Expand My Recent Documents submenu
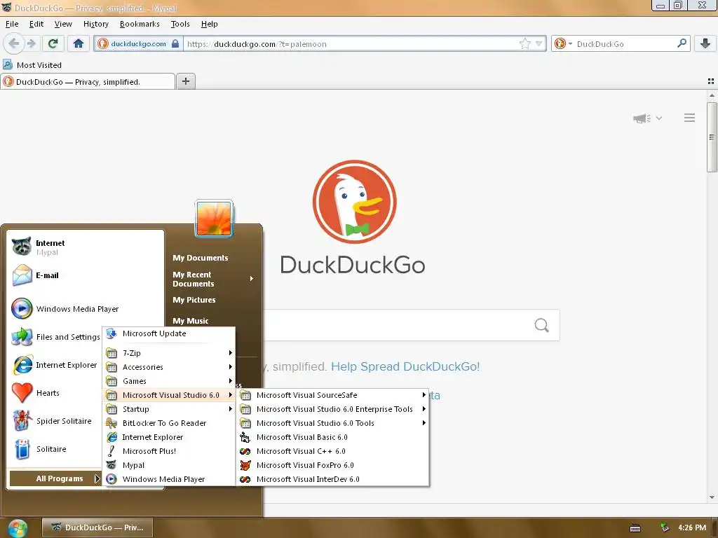This screenshot has width=718, height=538. coord(213,279)
